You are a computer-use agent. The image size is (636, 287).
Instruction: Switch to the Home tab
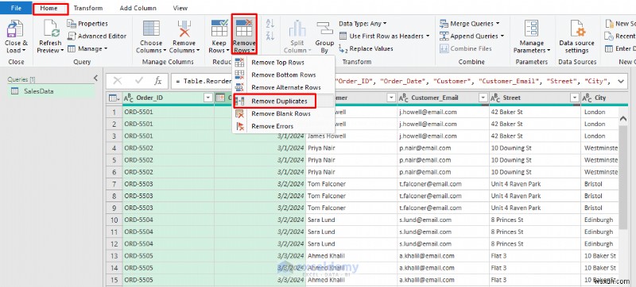(x=49, y=8)
